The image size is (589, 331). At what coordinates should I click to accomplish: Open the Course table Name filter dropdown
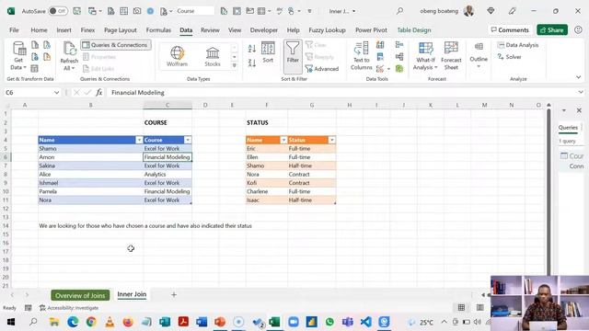[139, 140]
